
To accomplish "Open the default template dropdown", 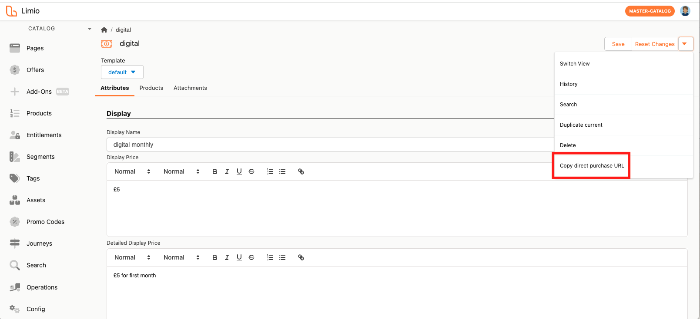I will pyautogui.click(x=122, y=72).
